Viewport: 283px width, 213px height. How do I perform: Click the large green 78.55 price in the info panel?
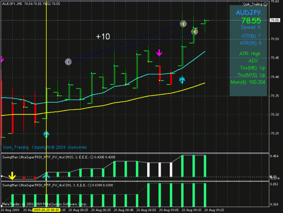point(251,20)
